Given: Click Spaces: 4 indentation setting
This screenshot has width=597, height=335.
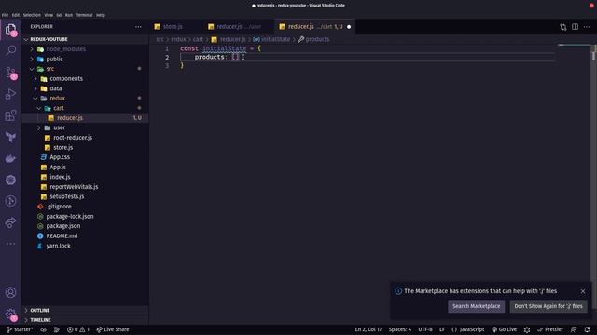Looking at the screenshot, I should click(400, 329).
